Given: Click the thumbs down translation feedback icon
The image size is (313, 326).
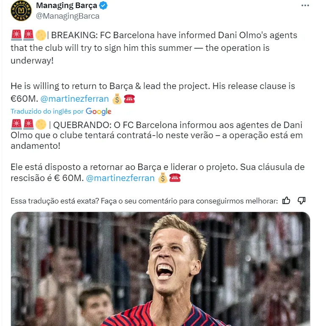Looking at the screenshot, I should pyautogui.click(x=302, y=201).
